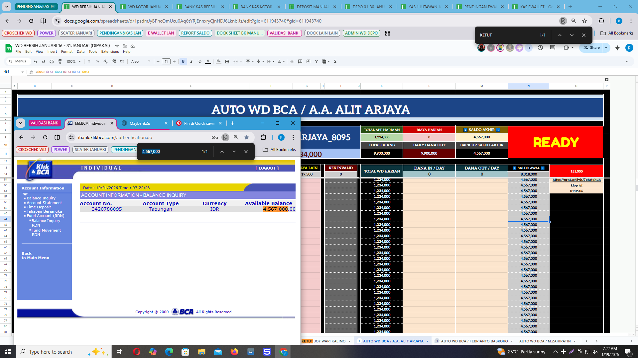Image resolution: width=638 pixels, height=358 pixels.
Task: Open Share options dropdown arrow
Action: pyautogui.click(x=606, y=48)
